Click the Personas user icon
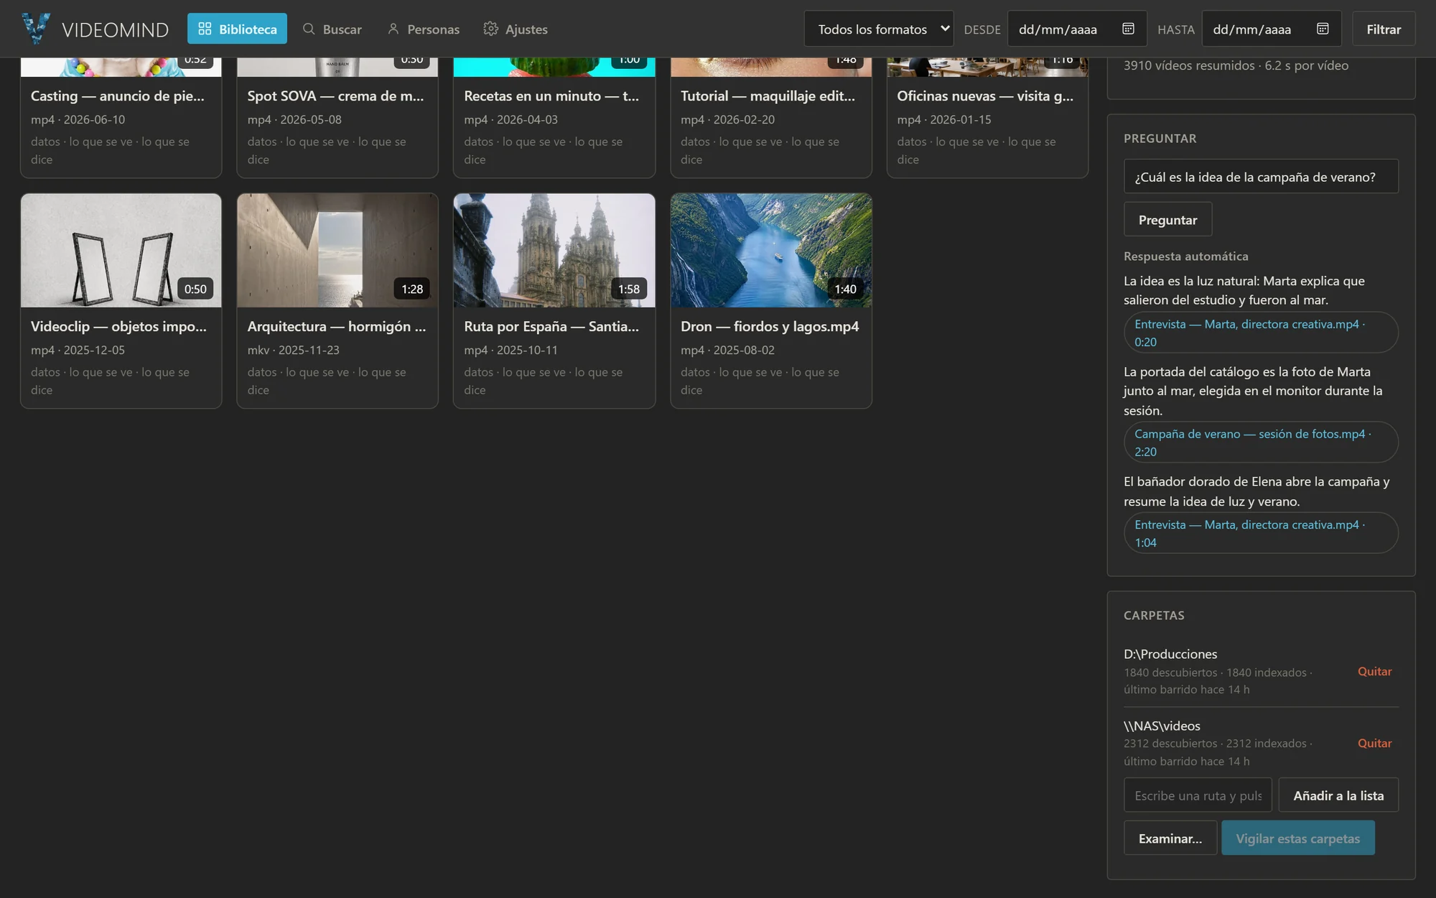This screenshot has width=1436, height=898. (393, 29)
